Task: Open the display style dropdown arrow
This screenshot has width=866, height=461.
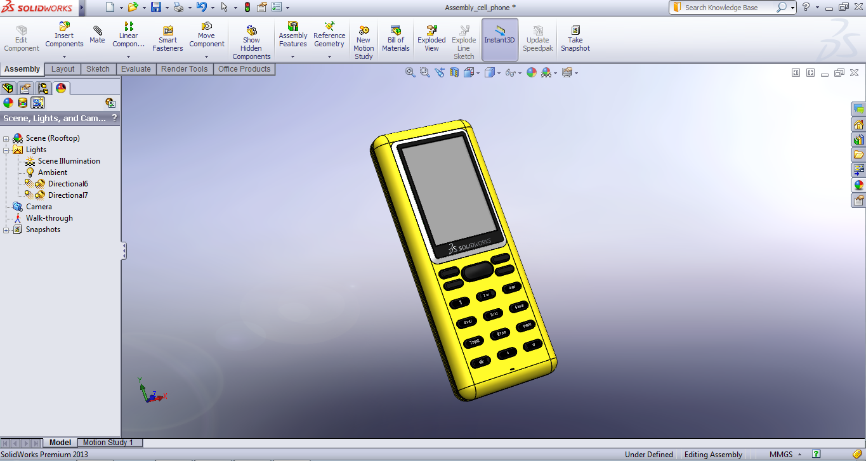Action: 499,72
